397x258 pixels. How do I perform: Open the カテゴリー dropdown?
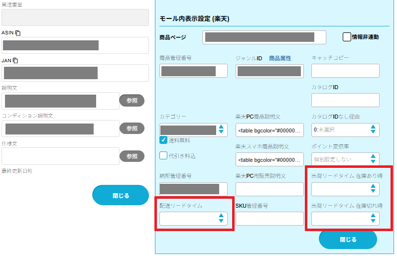[x=193, y=130]
